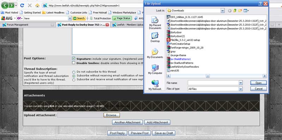The width and height of the screenshot is (282, 140).
Task: Enable the Disable Smilies checkbox
Action: coord(73,63)
